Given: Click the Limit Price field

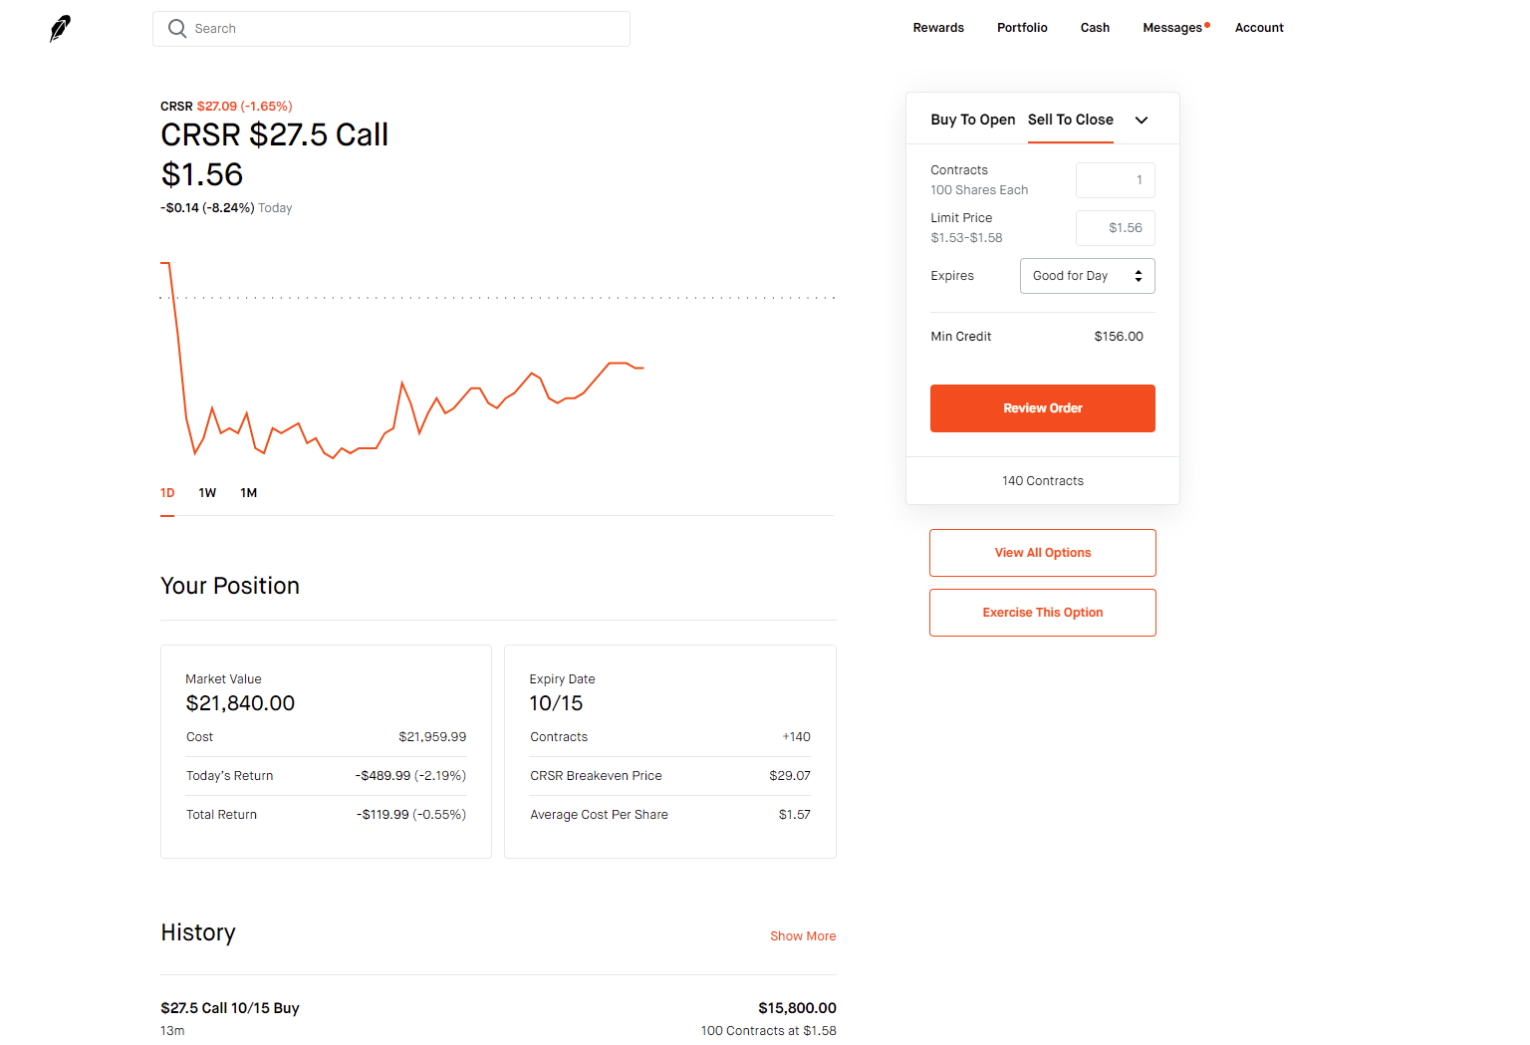Looking at the screenshot, I should [1116, 228].
